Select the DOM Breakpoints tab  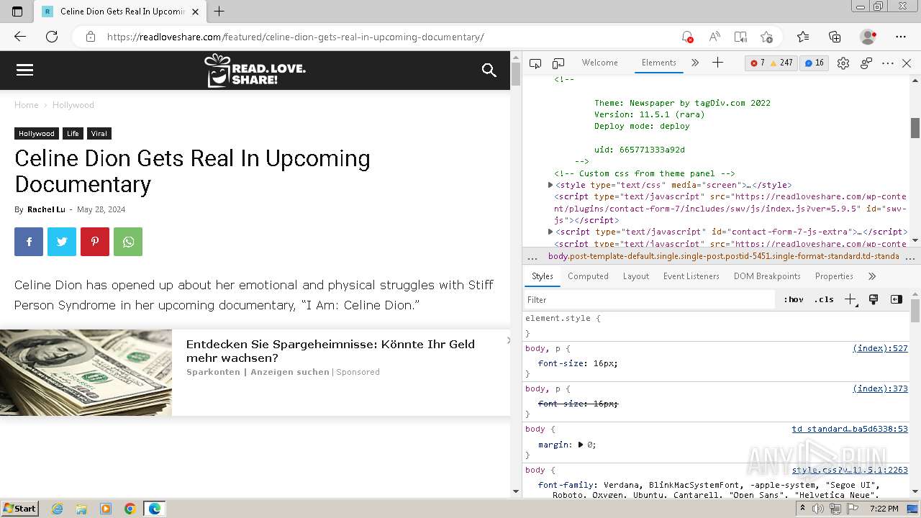pos(767,276)
